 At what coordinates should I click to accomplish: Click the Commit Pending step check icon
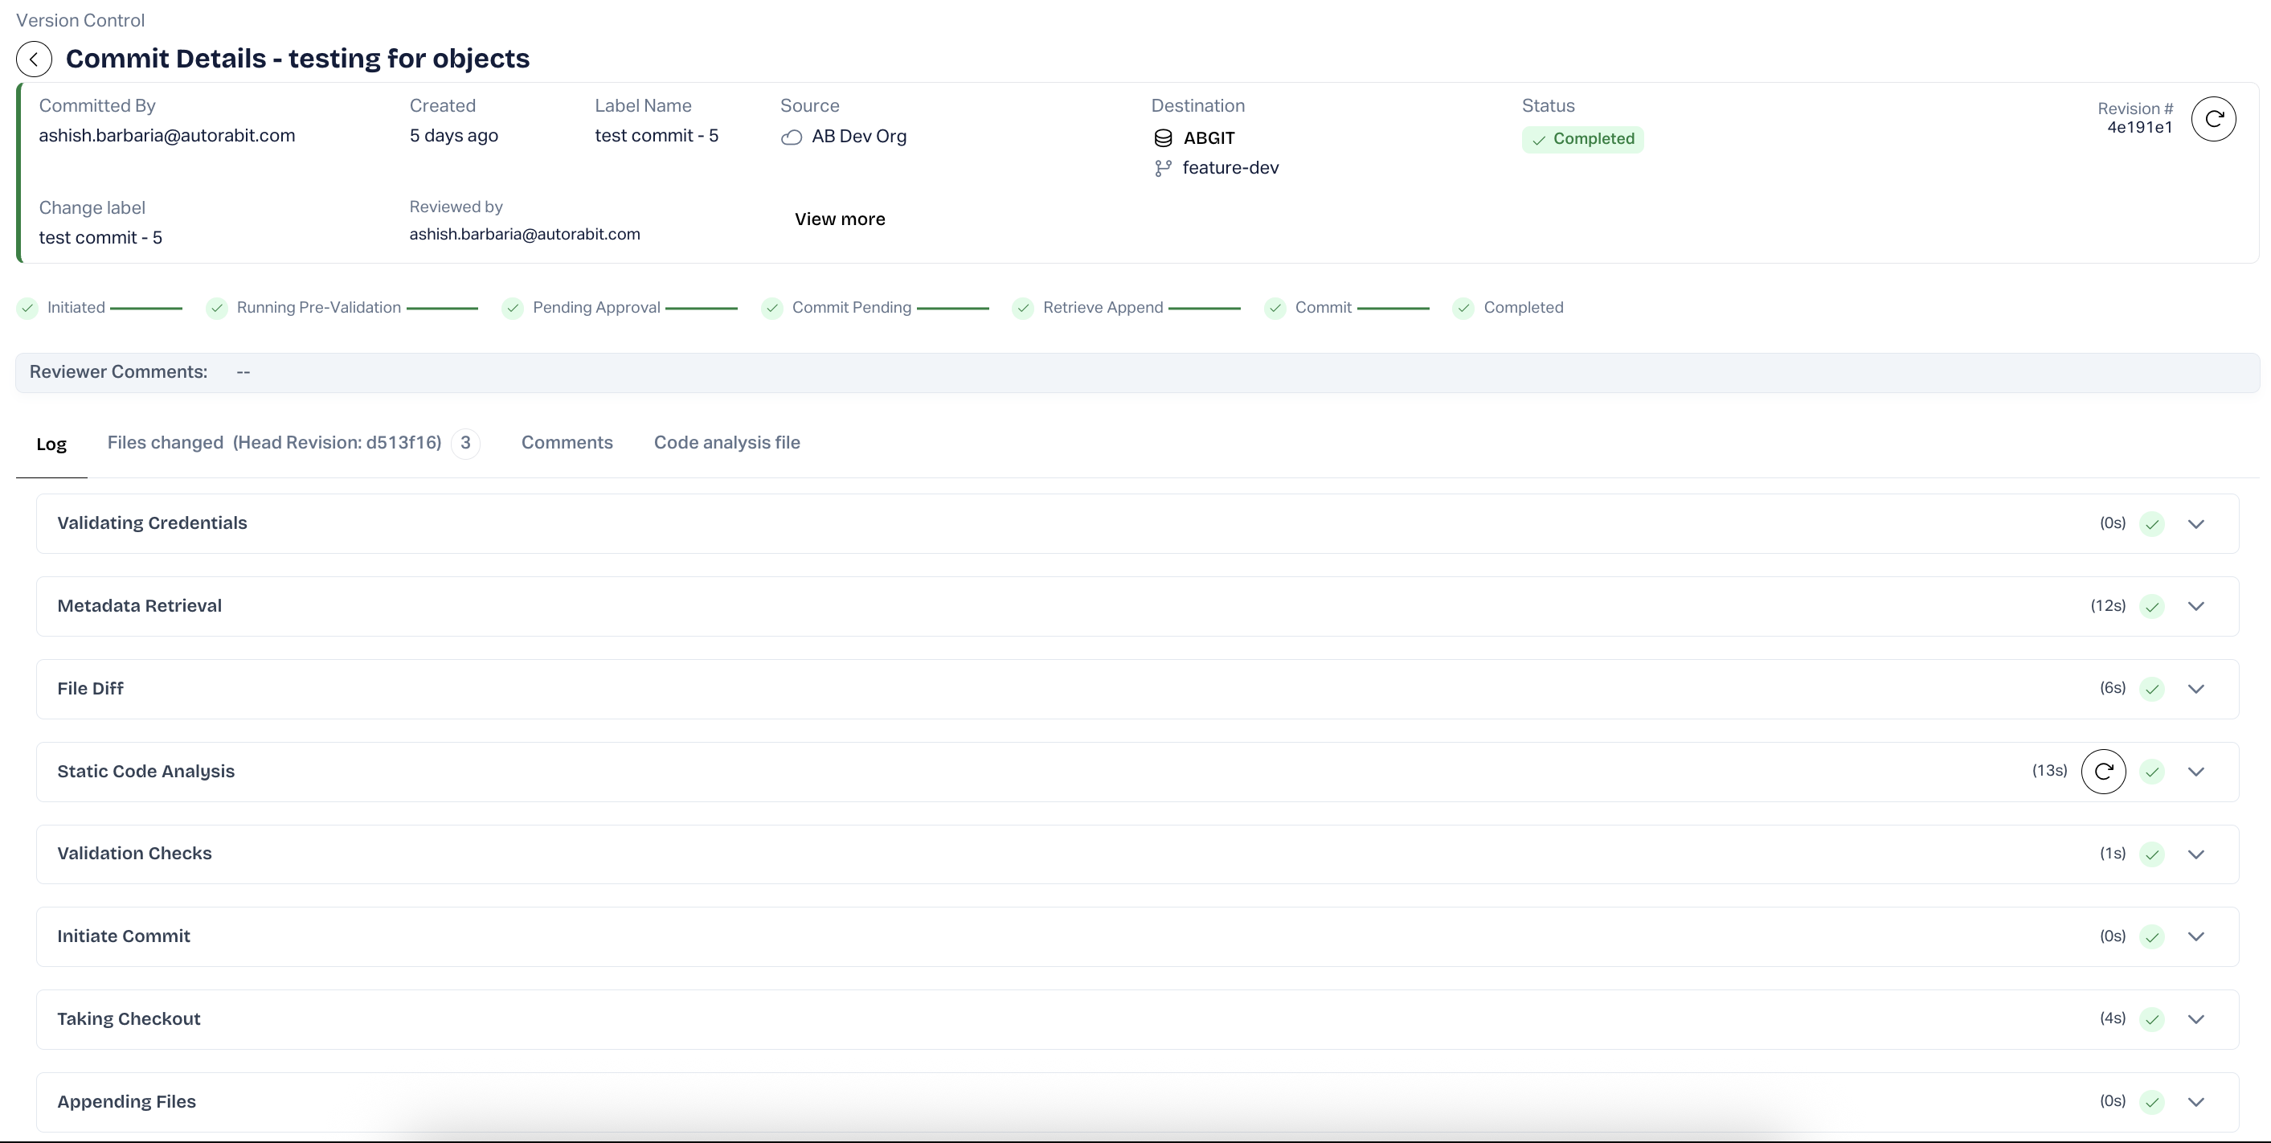click(x=771, y=308)
